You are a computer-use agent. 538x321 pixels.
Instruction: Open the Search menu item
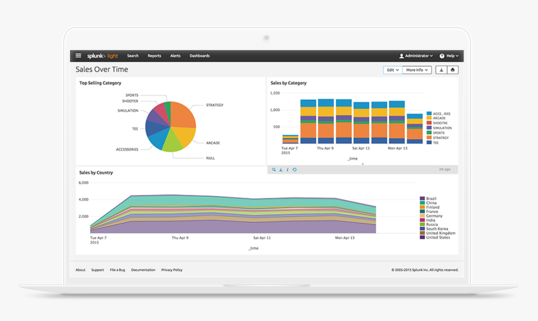coord(133,56)
